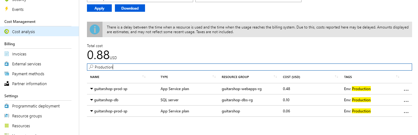The width and height of the screenshot is (418, 135).
Task: Click the Invoices document icon
Action: tap(7, 54)
